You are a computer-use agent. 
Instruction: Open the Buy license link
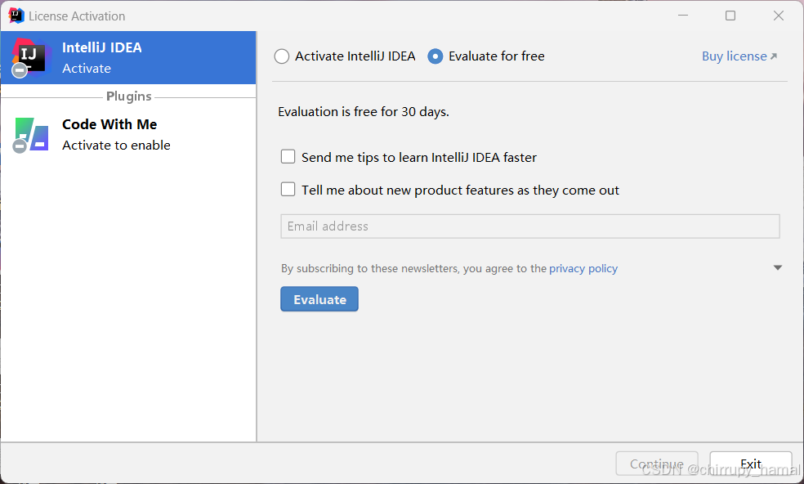point(735,56)
